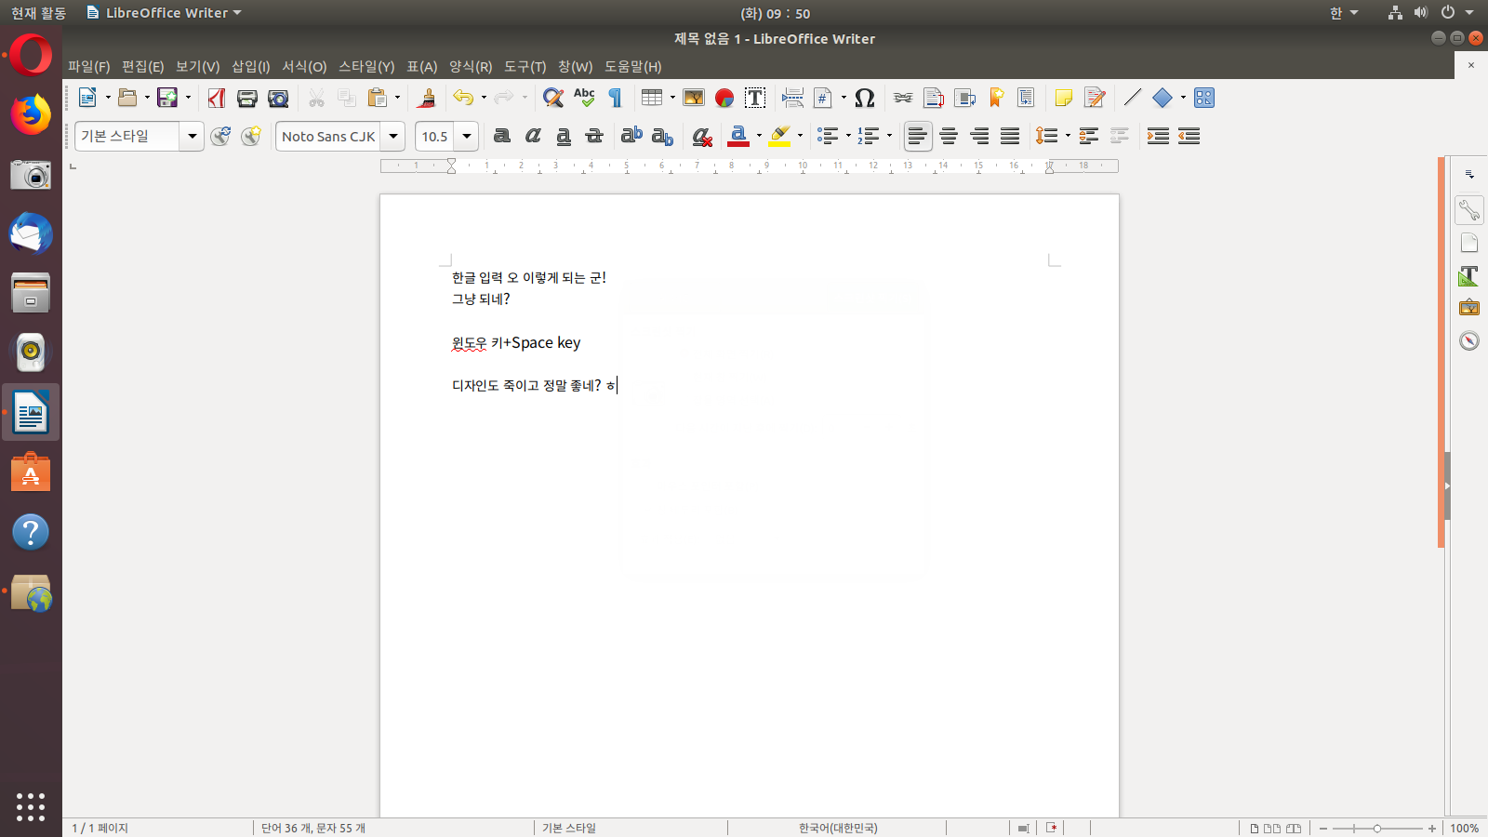Insert a chart using the pie icon
1488x837 pixels.
pyautogui.click(x=724, y=98)
